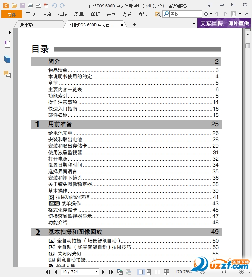Open the 文件 menu

click(x=12, y=14)
